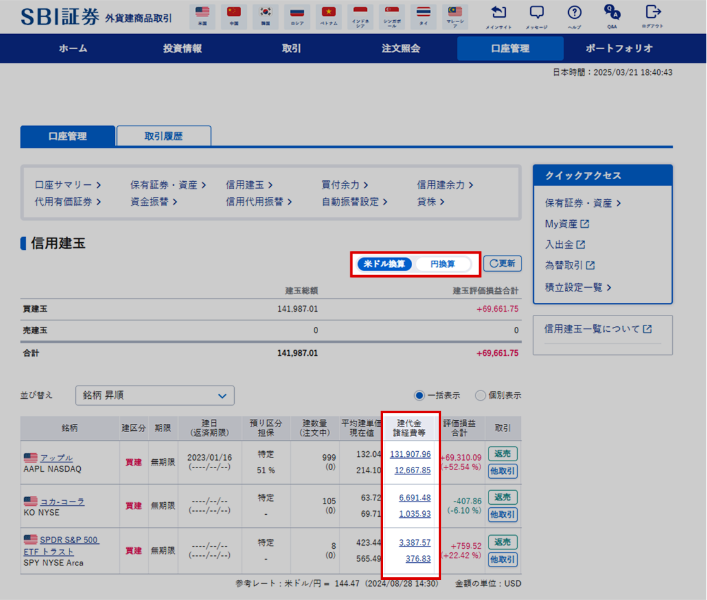Open 積立設定一覧 in Quick Access
The width and height of the screenshot is (707, 600).
pyautogui.click(x=578, y=287)
